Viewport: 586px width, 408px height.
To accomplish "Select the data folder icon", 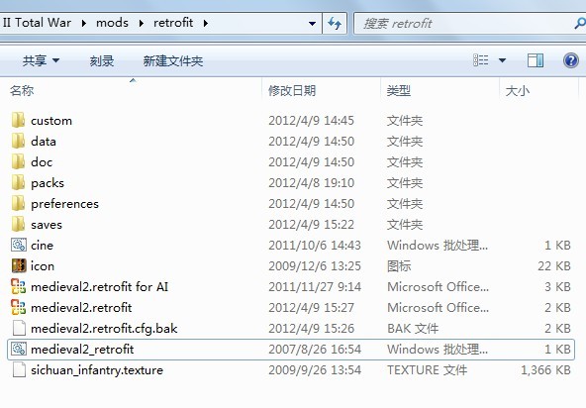I will (18, 142).
